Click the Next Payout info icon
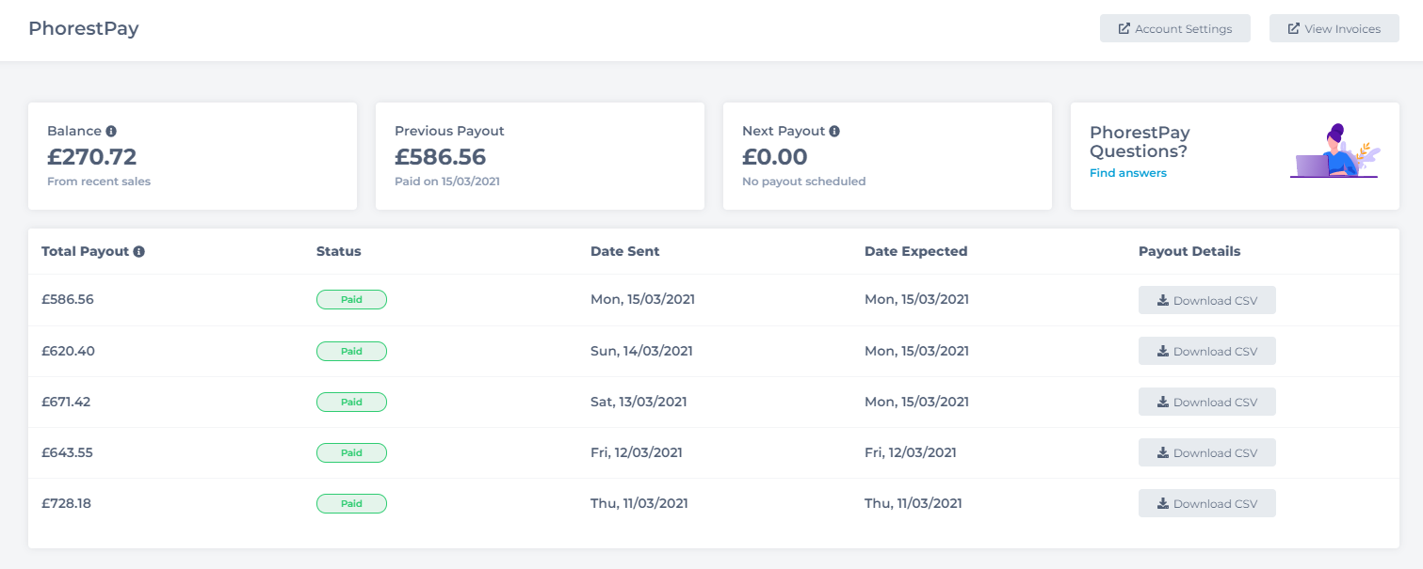Image resolution: width=1423 pixels, height=569 pixels. coord(834,131)
